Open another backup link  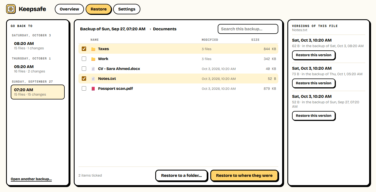[31, 179]
